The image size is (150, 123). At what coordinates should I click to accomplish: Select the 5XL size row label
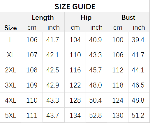10,115
